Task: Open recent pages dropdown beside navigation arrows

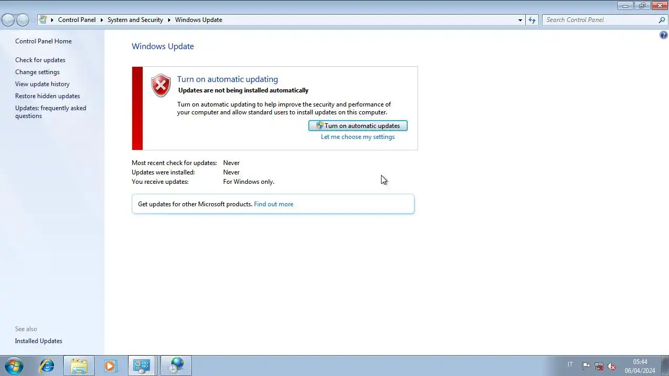Action: point(33,20)
